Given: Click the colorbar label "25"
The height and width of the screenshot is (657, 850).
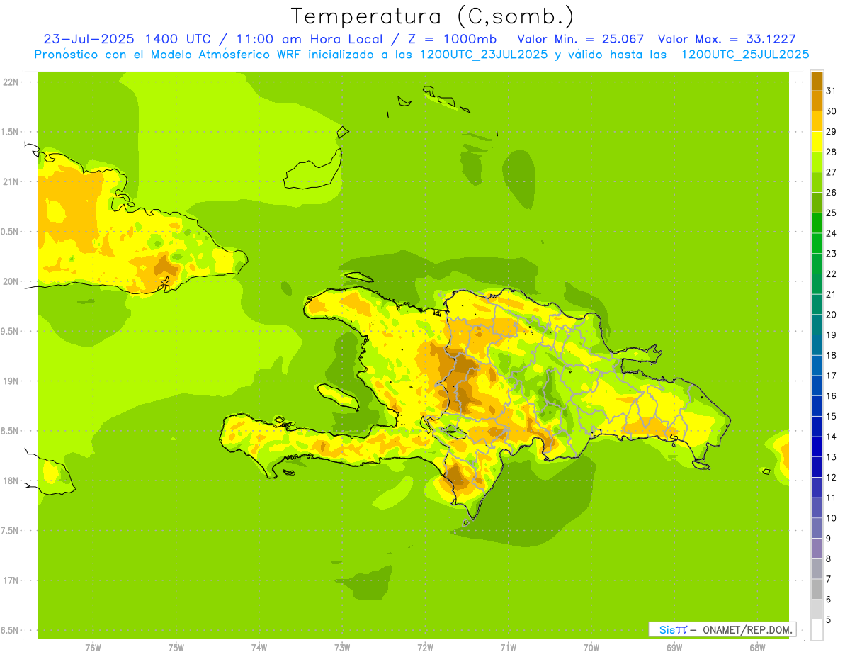Looking at the screenshot, I should (832, 213).
